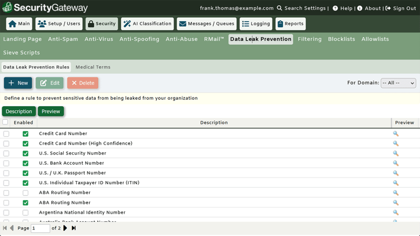Screen dimensions: 420x236
Task: Click the Sign Out arrow icon
Action: [x=388, y=8]
